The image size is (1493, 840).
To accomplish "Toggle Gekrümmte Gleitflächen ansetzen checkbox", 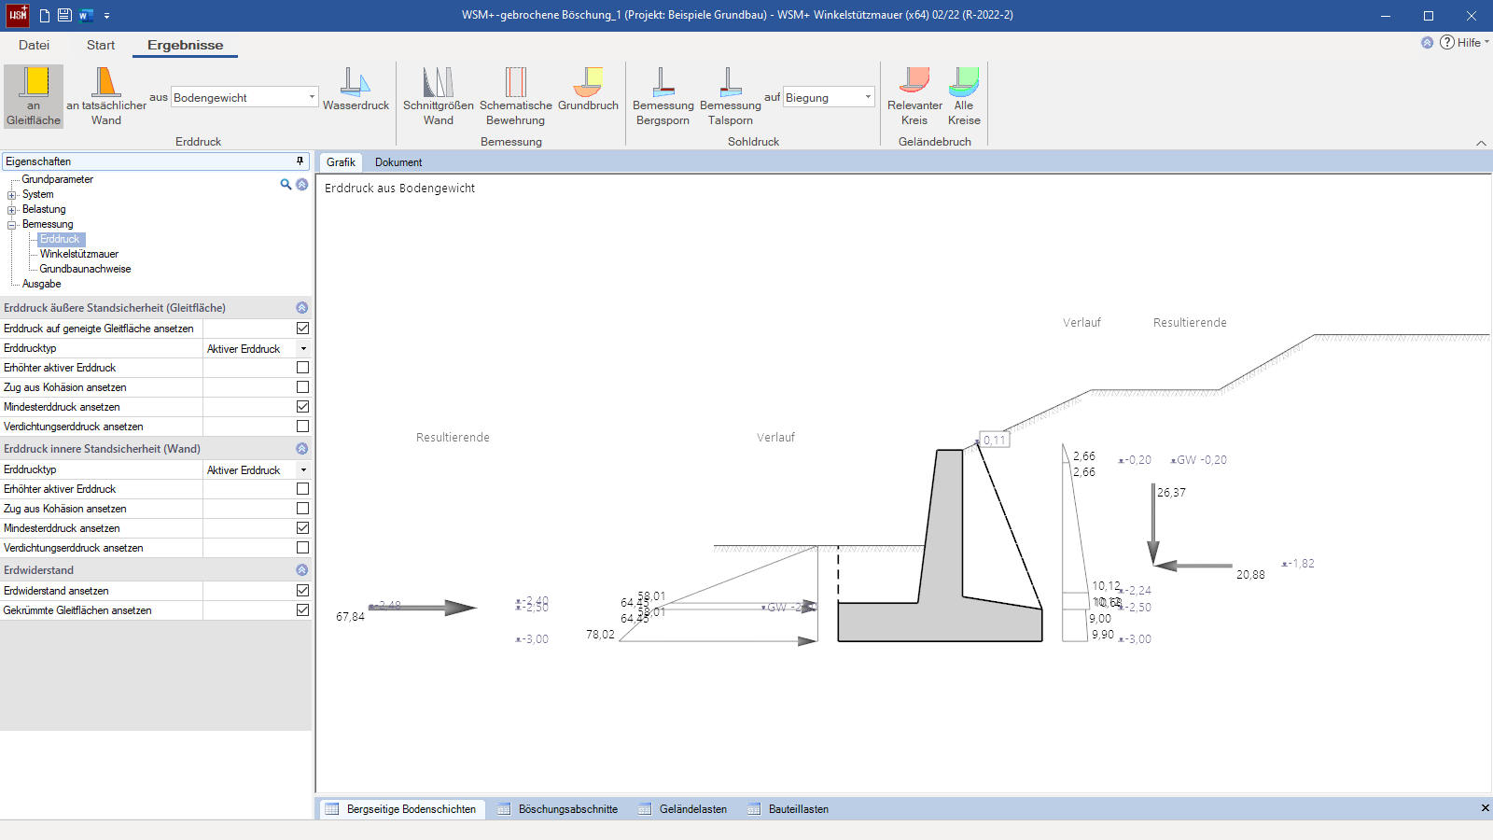I will 302,610.
